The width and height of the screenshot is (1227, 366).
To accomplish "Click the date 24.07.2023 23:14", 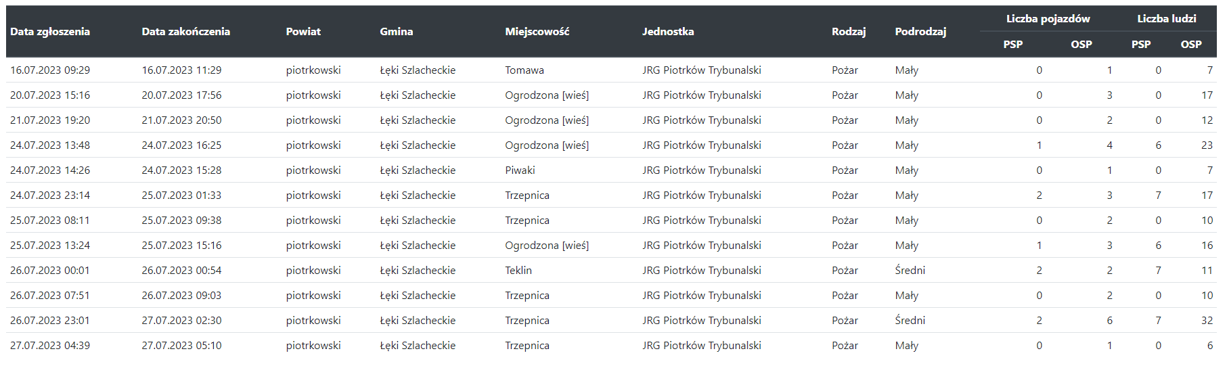I will click(x=50, y=196).
